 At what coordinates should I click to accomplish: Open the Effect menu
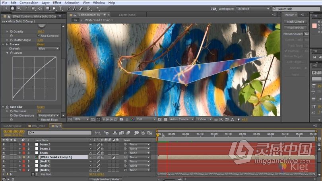(x=57, y=3)
